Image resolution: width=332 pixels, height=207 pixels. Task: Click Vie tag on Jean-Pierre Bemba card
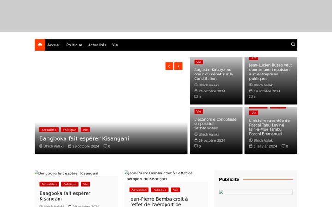(x=176, y=190)
